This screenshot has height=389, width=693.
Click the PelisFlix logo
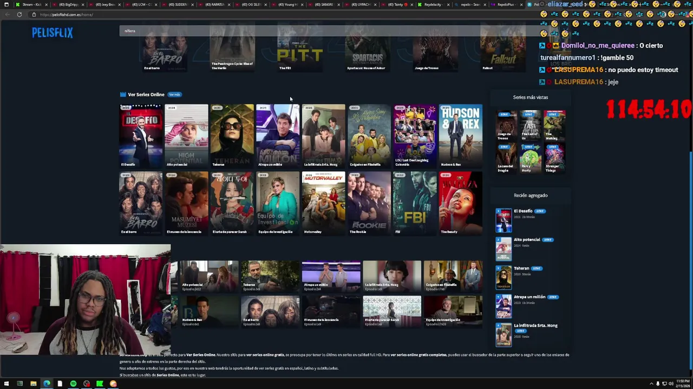click(52, 33)
